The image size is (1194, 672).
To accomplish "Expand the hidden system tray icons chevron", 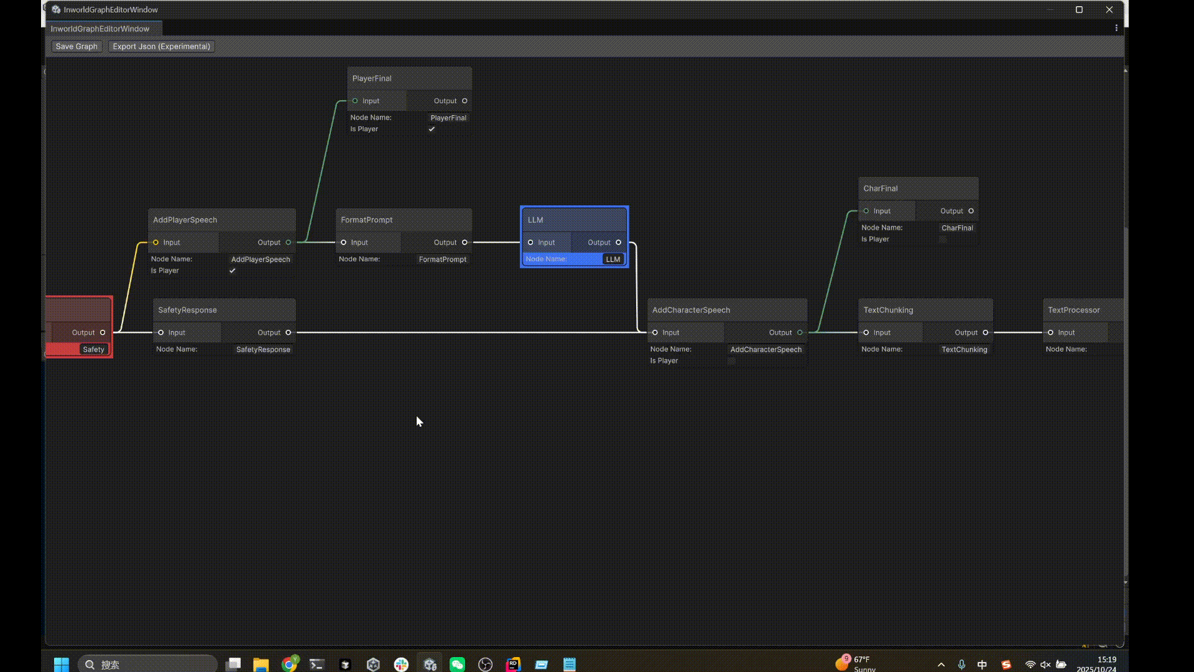I will (x=941, y=665).
